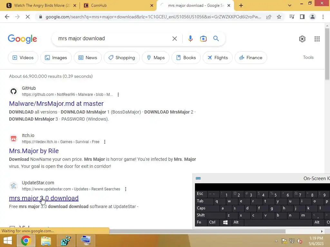The width and height of the screenshot is (330, 247).
Task: Open Chrome from the taskbar
Action: click(26, 241)
